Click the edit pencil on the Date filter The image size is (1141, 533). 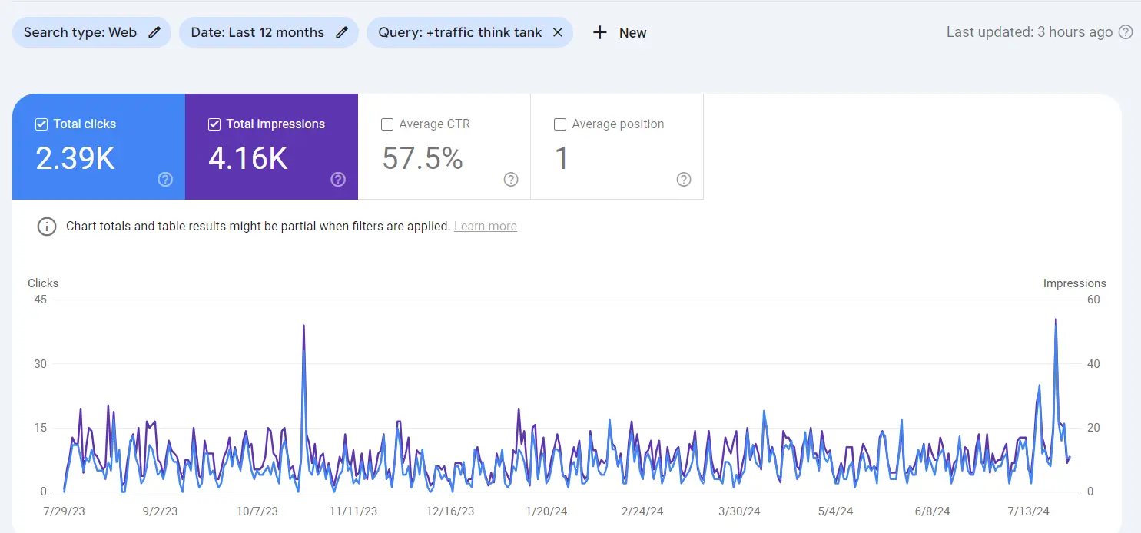tap(341, 32)
